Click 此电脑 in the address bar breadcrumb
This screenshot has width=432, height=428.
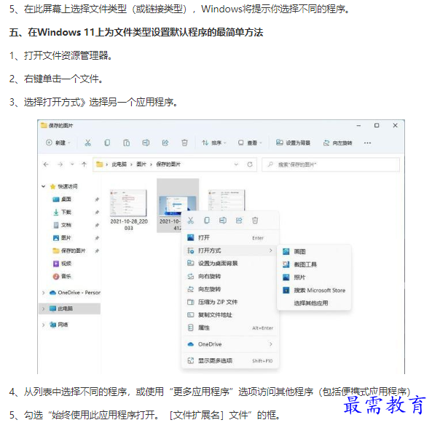119,165
